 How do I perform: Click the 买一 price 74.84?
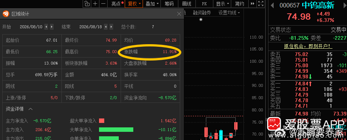(x=302, y=84)
